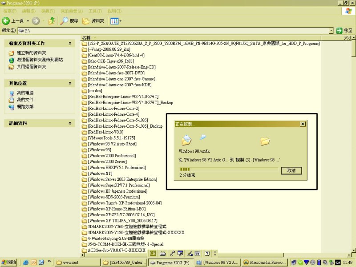Select the [ms-dos] folder
This screenshot has width=356, height=267.
92,91
